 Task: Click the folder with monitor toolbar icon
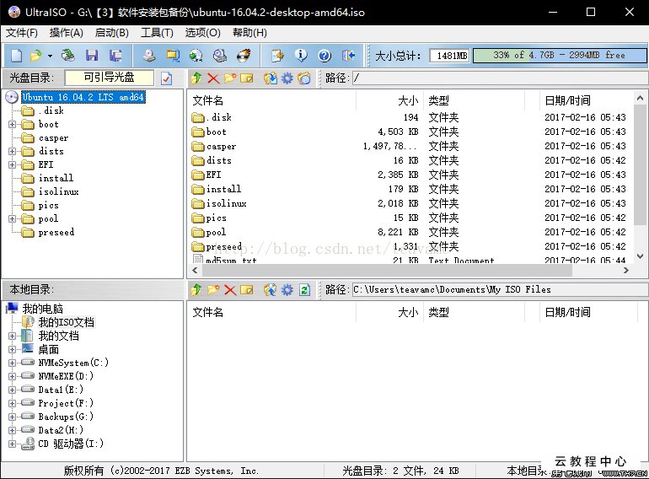click(173, 56)
